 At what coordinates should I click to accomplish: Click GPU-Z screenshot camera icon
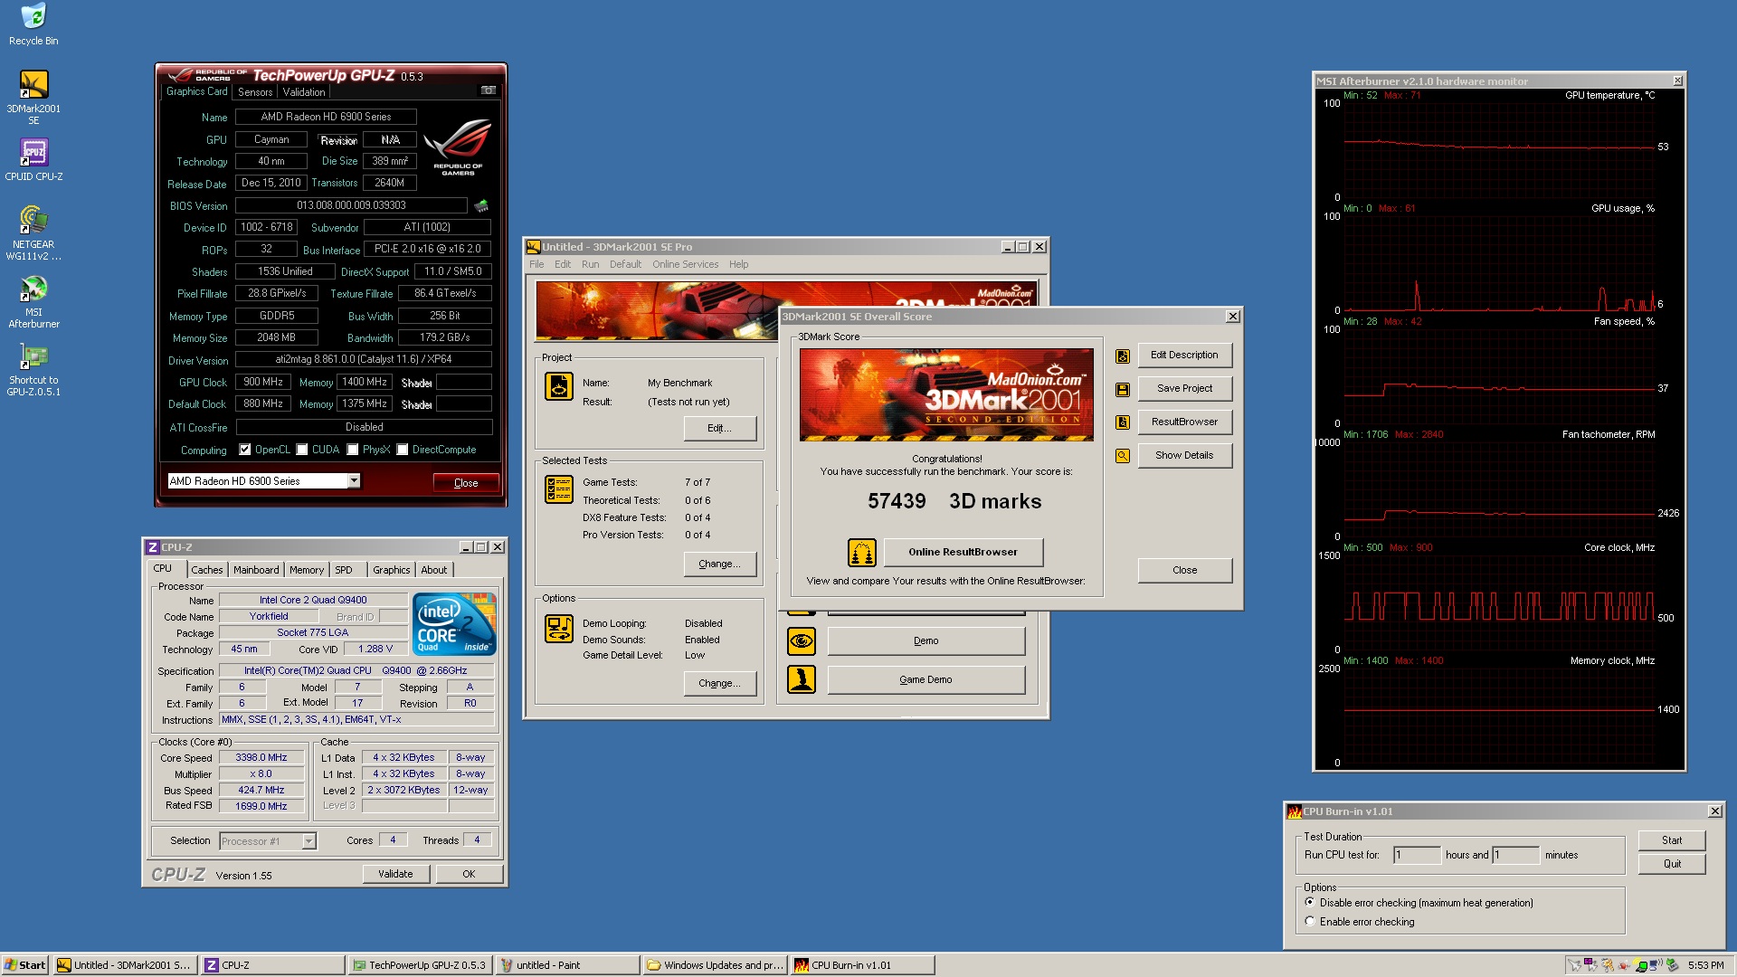(x=488, y=90)
